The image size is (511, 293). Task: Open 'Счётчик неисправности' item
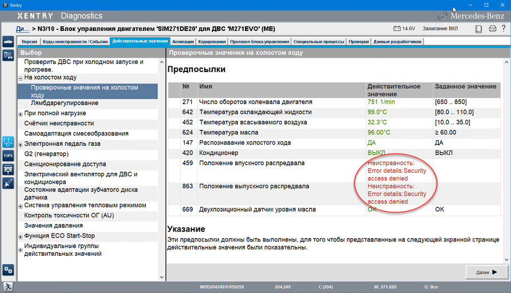[59, 124]
